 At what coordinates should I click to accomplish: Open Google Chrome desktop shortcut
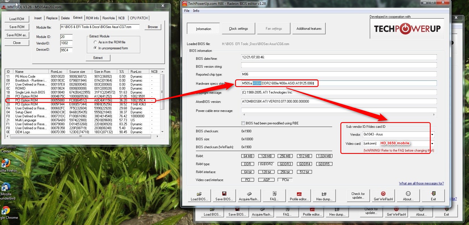[x=6, y=211]
